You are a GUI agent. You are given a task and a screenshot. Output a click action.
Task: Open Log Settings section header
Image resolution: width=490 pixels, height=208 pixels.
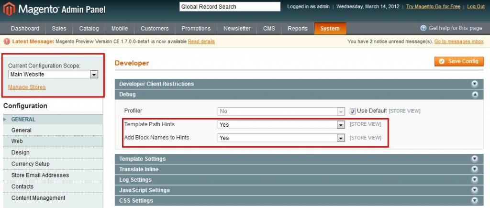coord(299,180)
